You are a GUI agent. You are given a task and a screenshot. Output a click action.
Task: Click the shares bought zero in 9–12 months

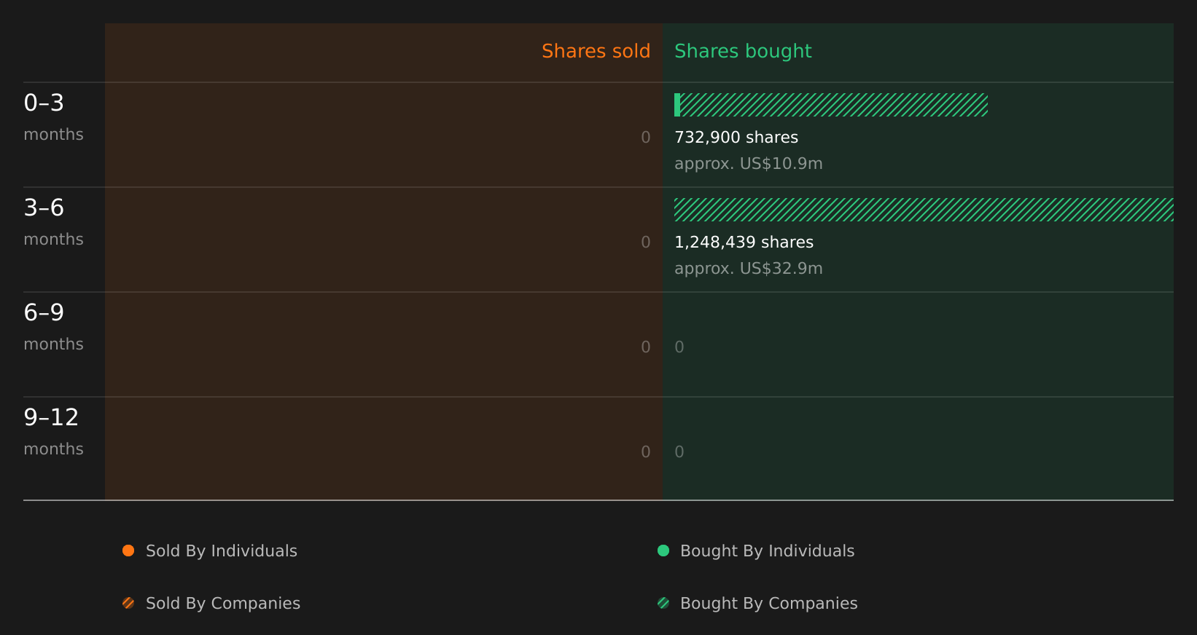[679, 452]
